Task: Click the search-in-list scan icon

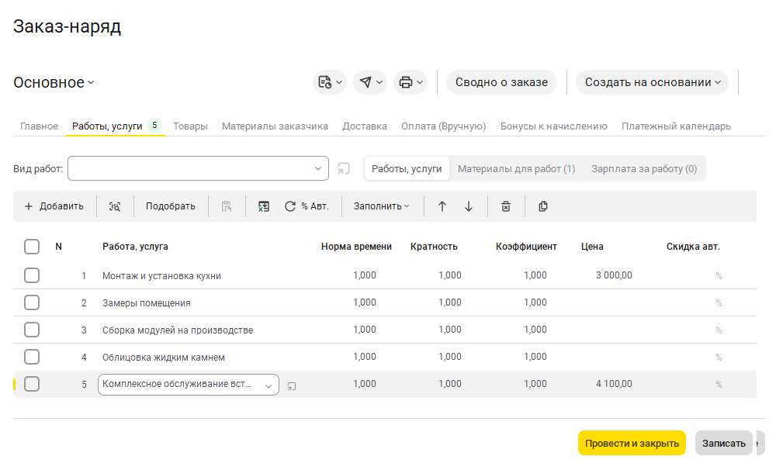Action: [115, 206]
